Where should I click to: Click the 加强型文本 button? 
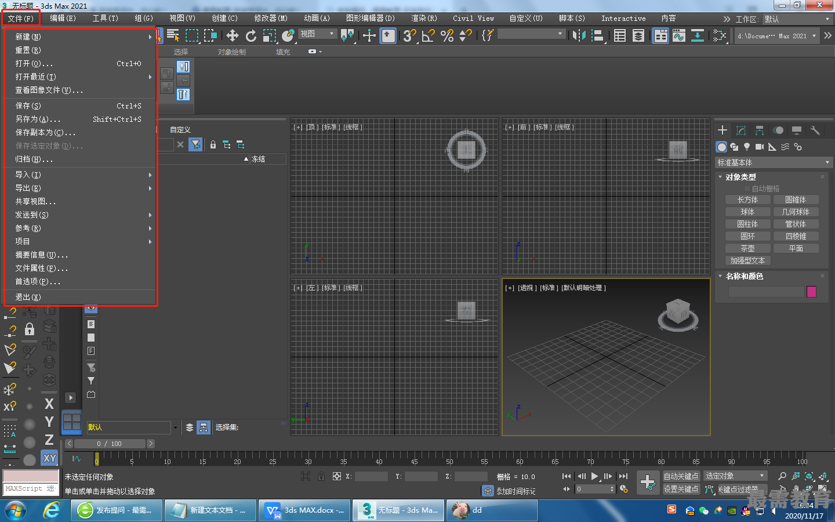[748, 260]
